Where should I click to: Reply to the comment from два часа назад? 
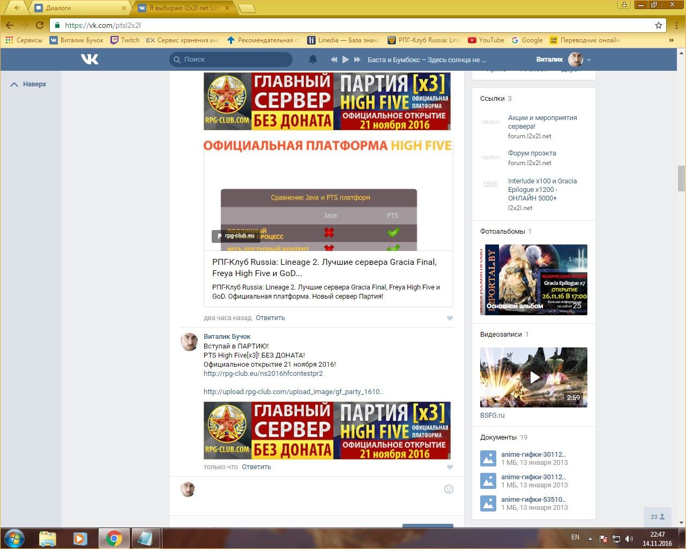pos(270,318)
